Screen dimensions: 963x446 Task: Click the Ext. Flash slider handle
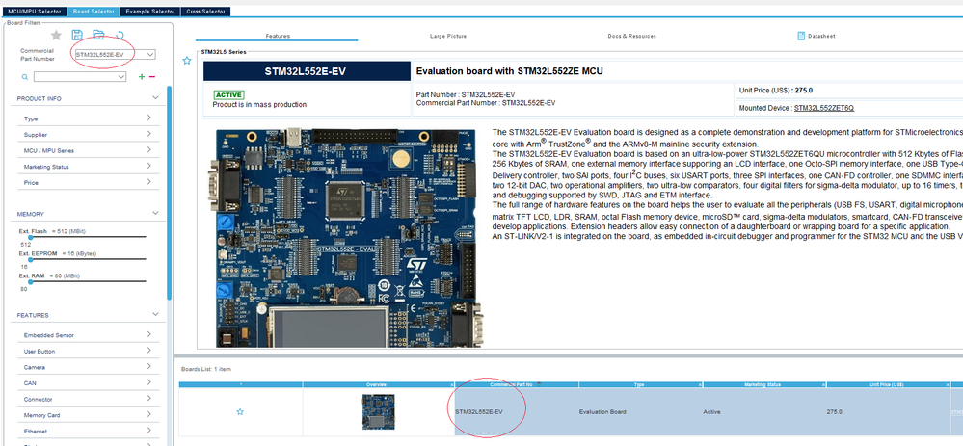30,236
